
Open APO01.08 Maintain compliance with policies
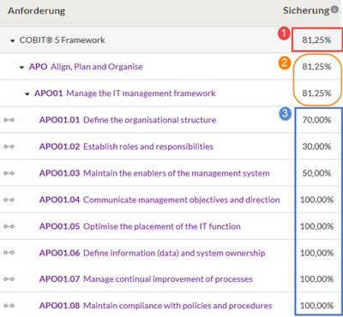tap(155, 306)
